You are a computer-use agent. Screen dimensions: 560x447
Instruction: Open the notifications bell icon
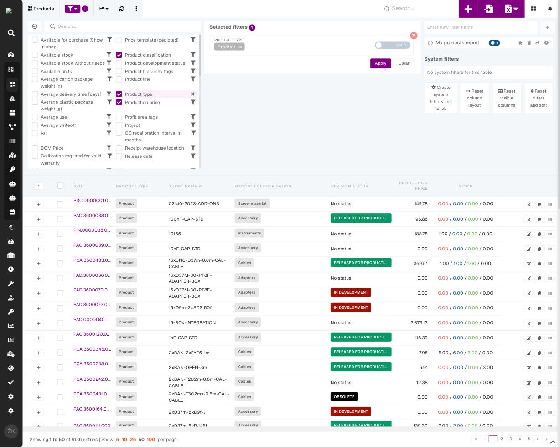(550, 9)
